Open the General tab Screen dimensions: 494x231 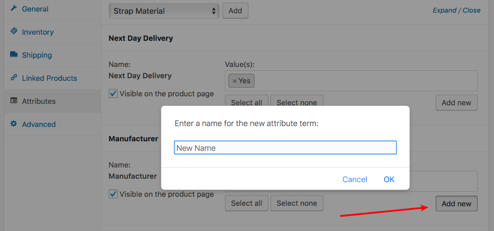pyautogui.click(x=53, y=9)
